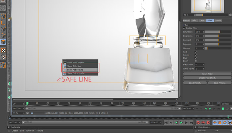Choose Show Action Safe menu entry
The width and height of the screenshot is (232, 133).
[80, 70]
